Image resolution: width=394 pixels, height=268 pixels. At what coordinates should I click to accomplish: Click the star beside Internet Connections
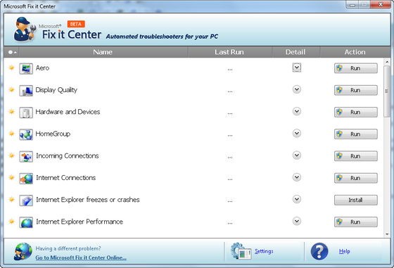11,177
